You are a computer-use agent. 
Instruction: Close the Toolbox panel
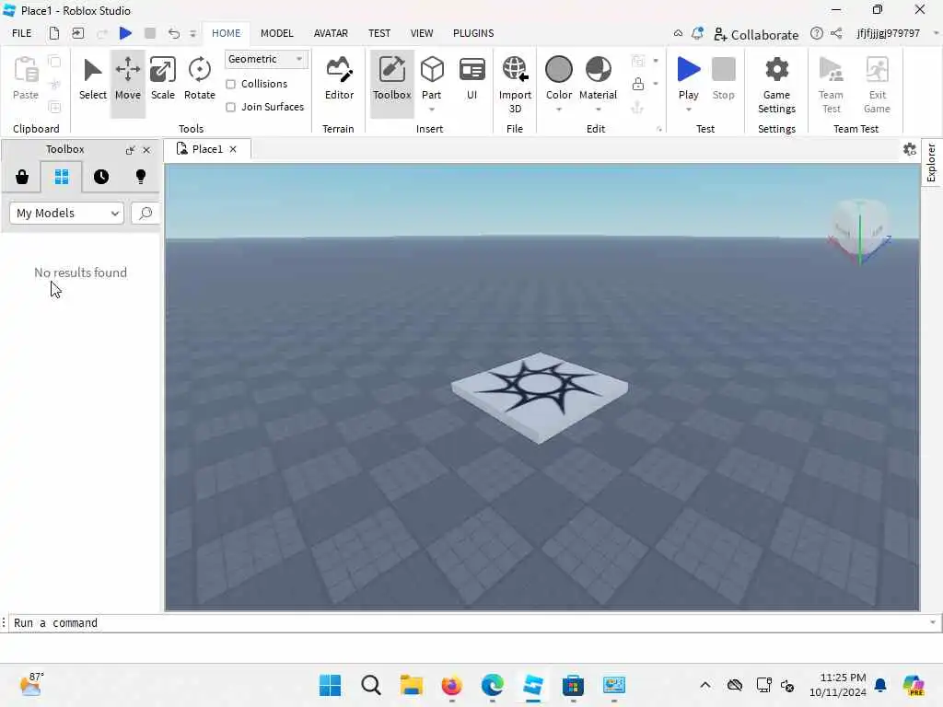[146, 150]
